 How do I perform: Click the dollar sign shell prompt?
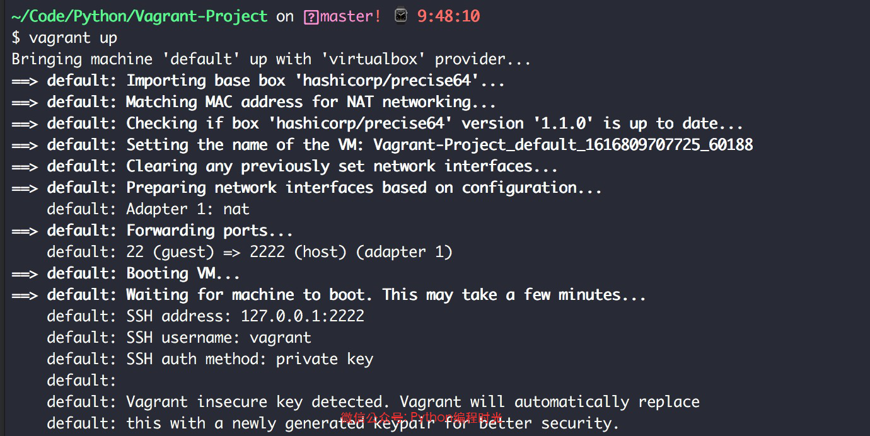click(x=16, y=38)
